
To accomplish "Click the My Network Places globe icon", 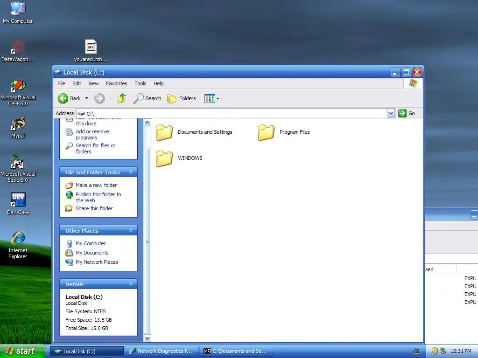I will tap(69, 262).
